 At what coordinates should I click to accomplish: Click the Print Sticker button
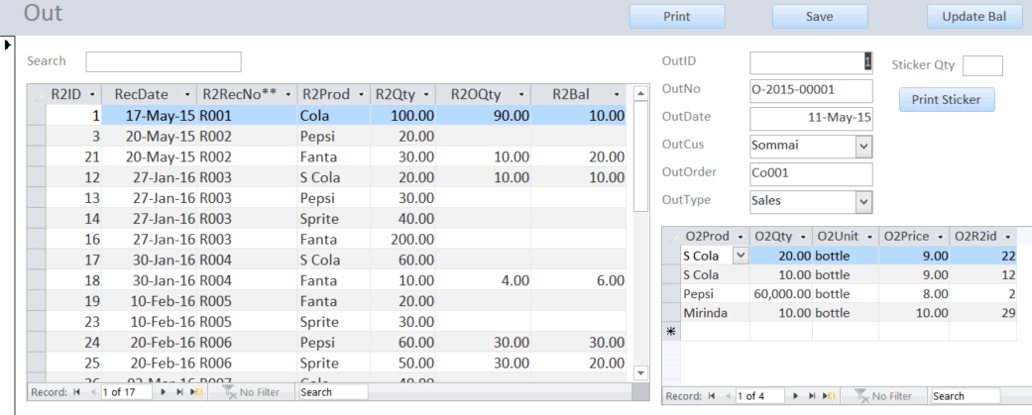tap(946, 100)
